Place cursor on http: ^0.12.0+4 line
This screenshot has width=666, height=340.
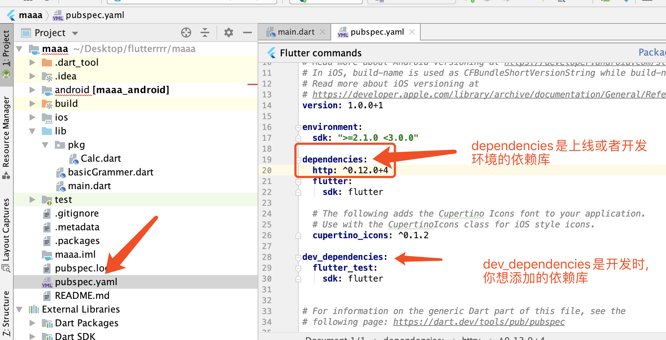tap(350, 170)
